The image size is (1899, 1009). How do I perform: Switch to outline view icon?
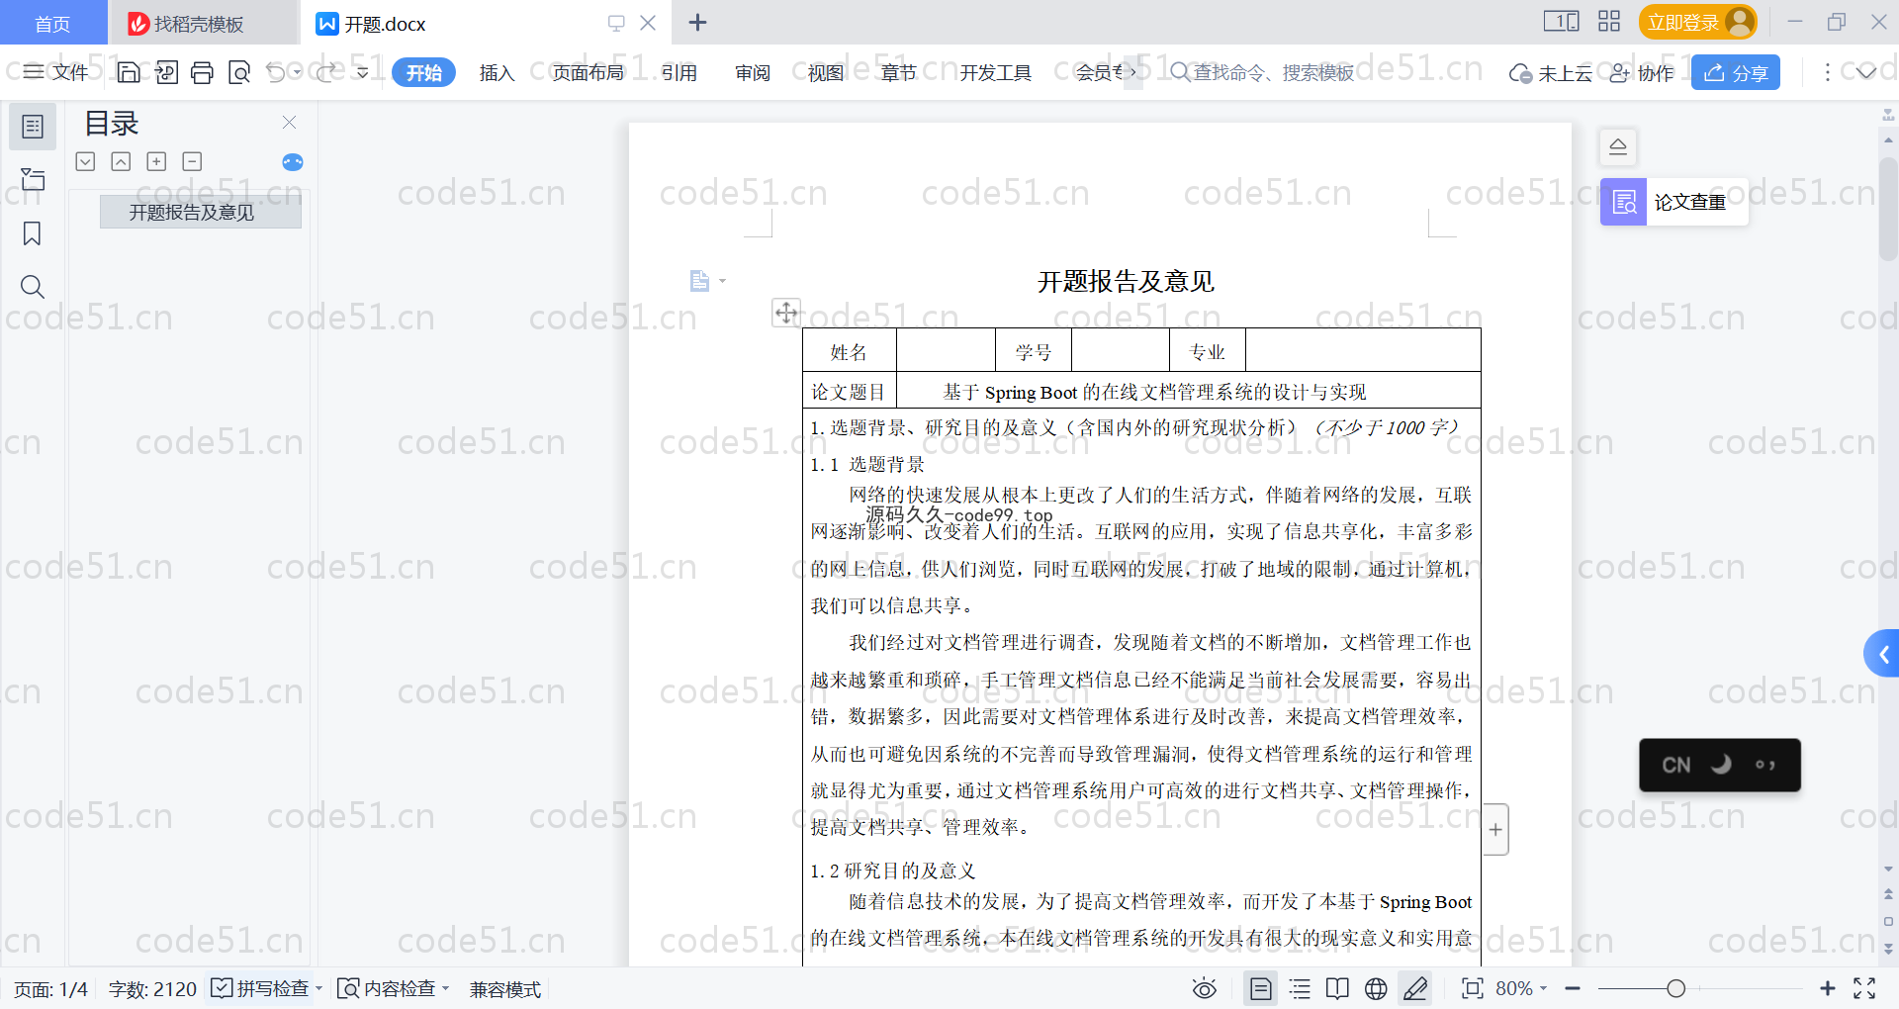1301,988
